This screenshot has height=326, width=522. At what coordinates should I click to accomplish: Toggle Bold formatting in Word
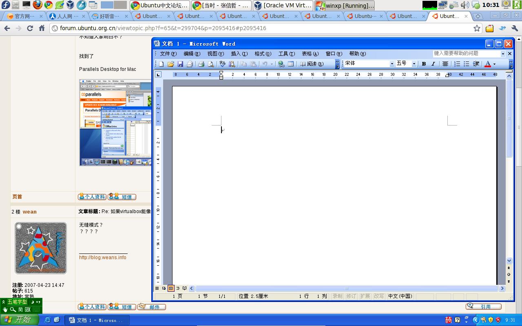tap(424, 64)
